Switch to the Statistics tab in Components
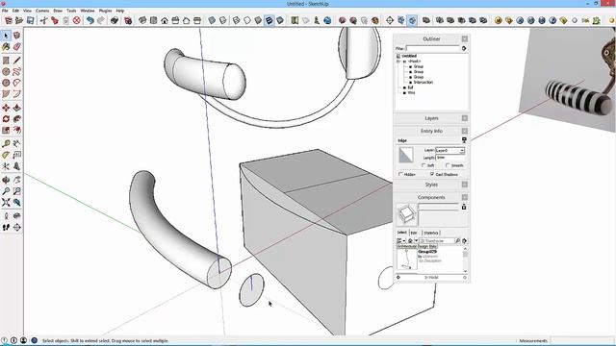616x346 pixels. (x=431, y=233)
